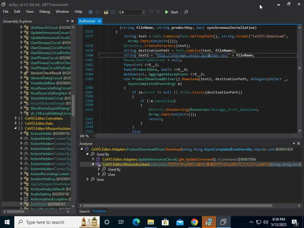The height and width of the screenshot is (228, 304).
Task: Select ViewModelBase class in the tree
Action: tap(50, 83)
